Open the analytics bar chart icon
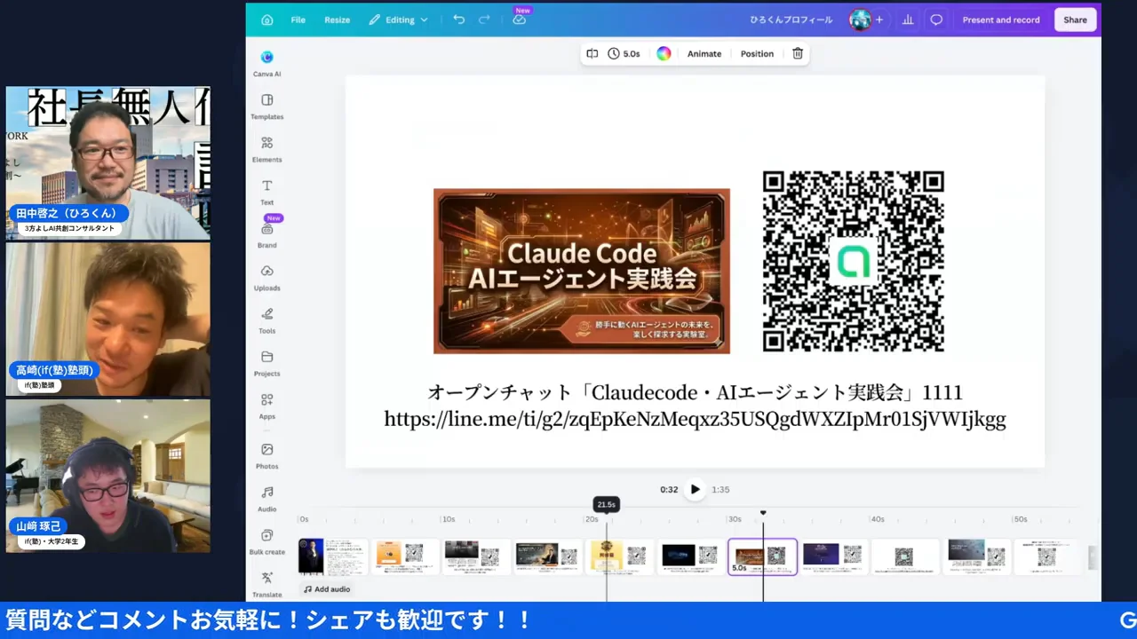This screenshot has width=1137, height=639. [x=908, y=20]
